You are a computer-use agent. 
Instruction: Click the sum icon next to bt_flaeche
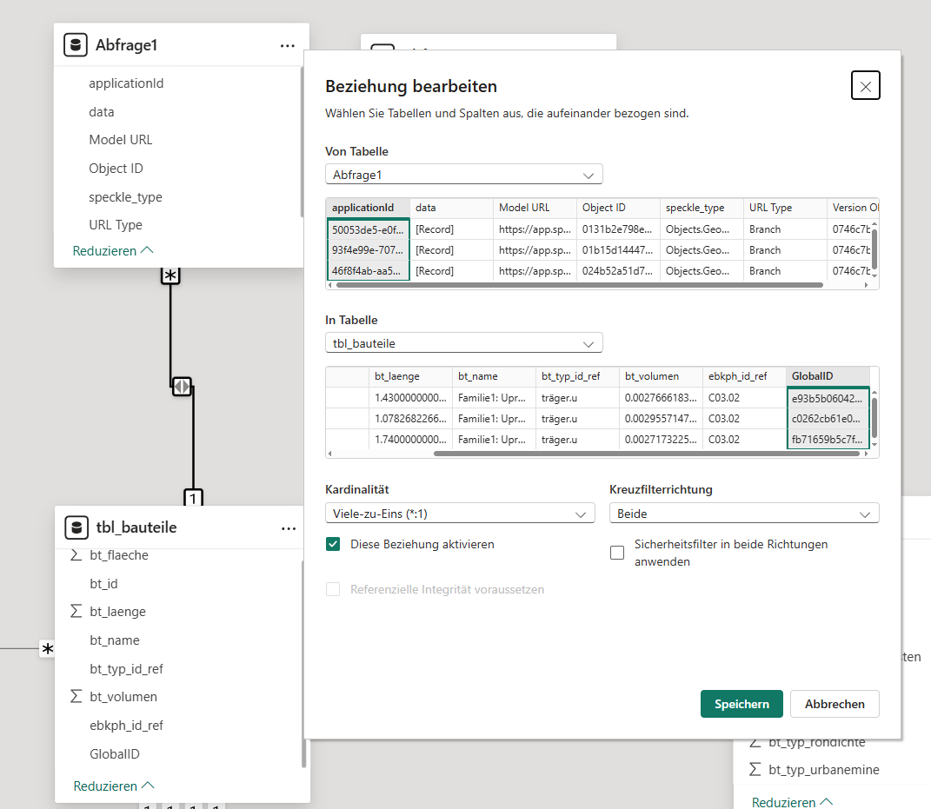pos(76,555)
